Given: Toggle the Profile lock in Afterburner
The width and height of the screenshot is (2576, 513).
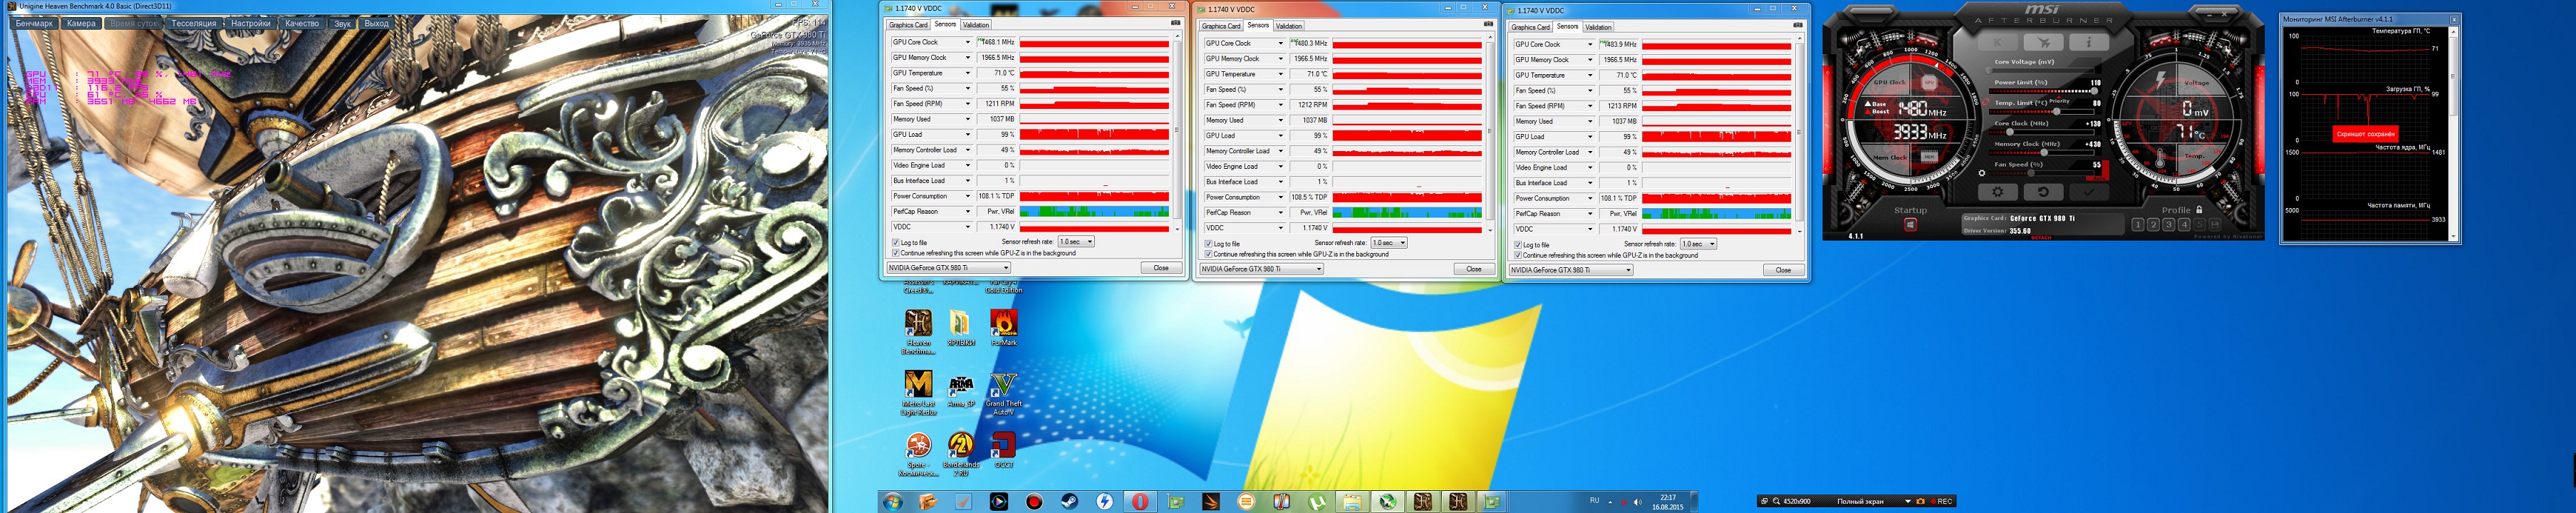Looking at the screenshot, I should tap(2199, 210).
